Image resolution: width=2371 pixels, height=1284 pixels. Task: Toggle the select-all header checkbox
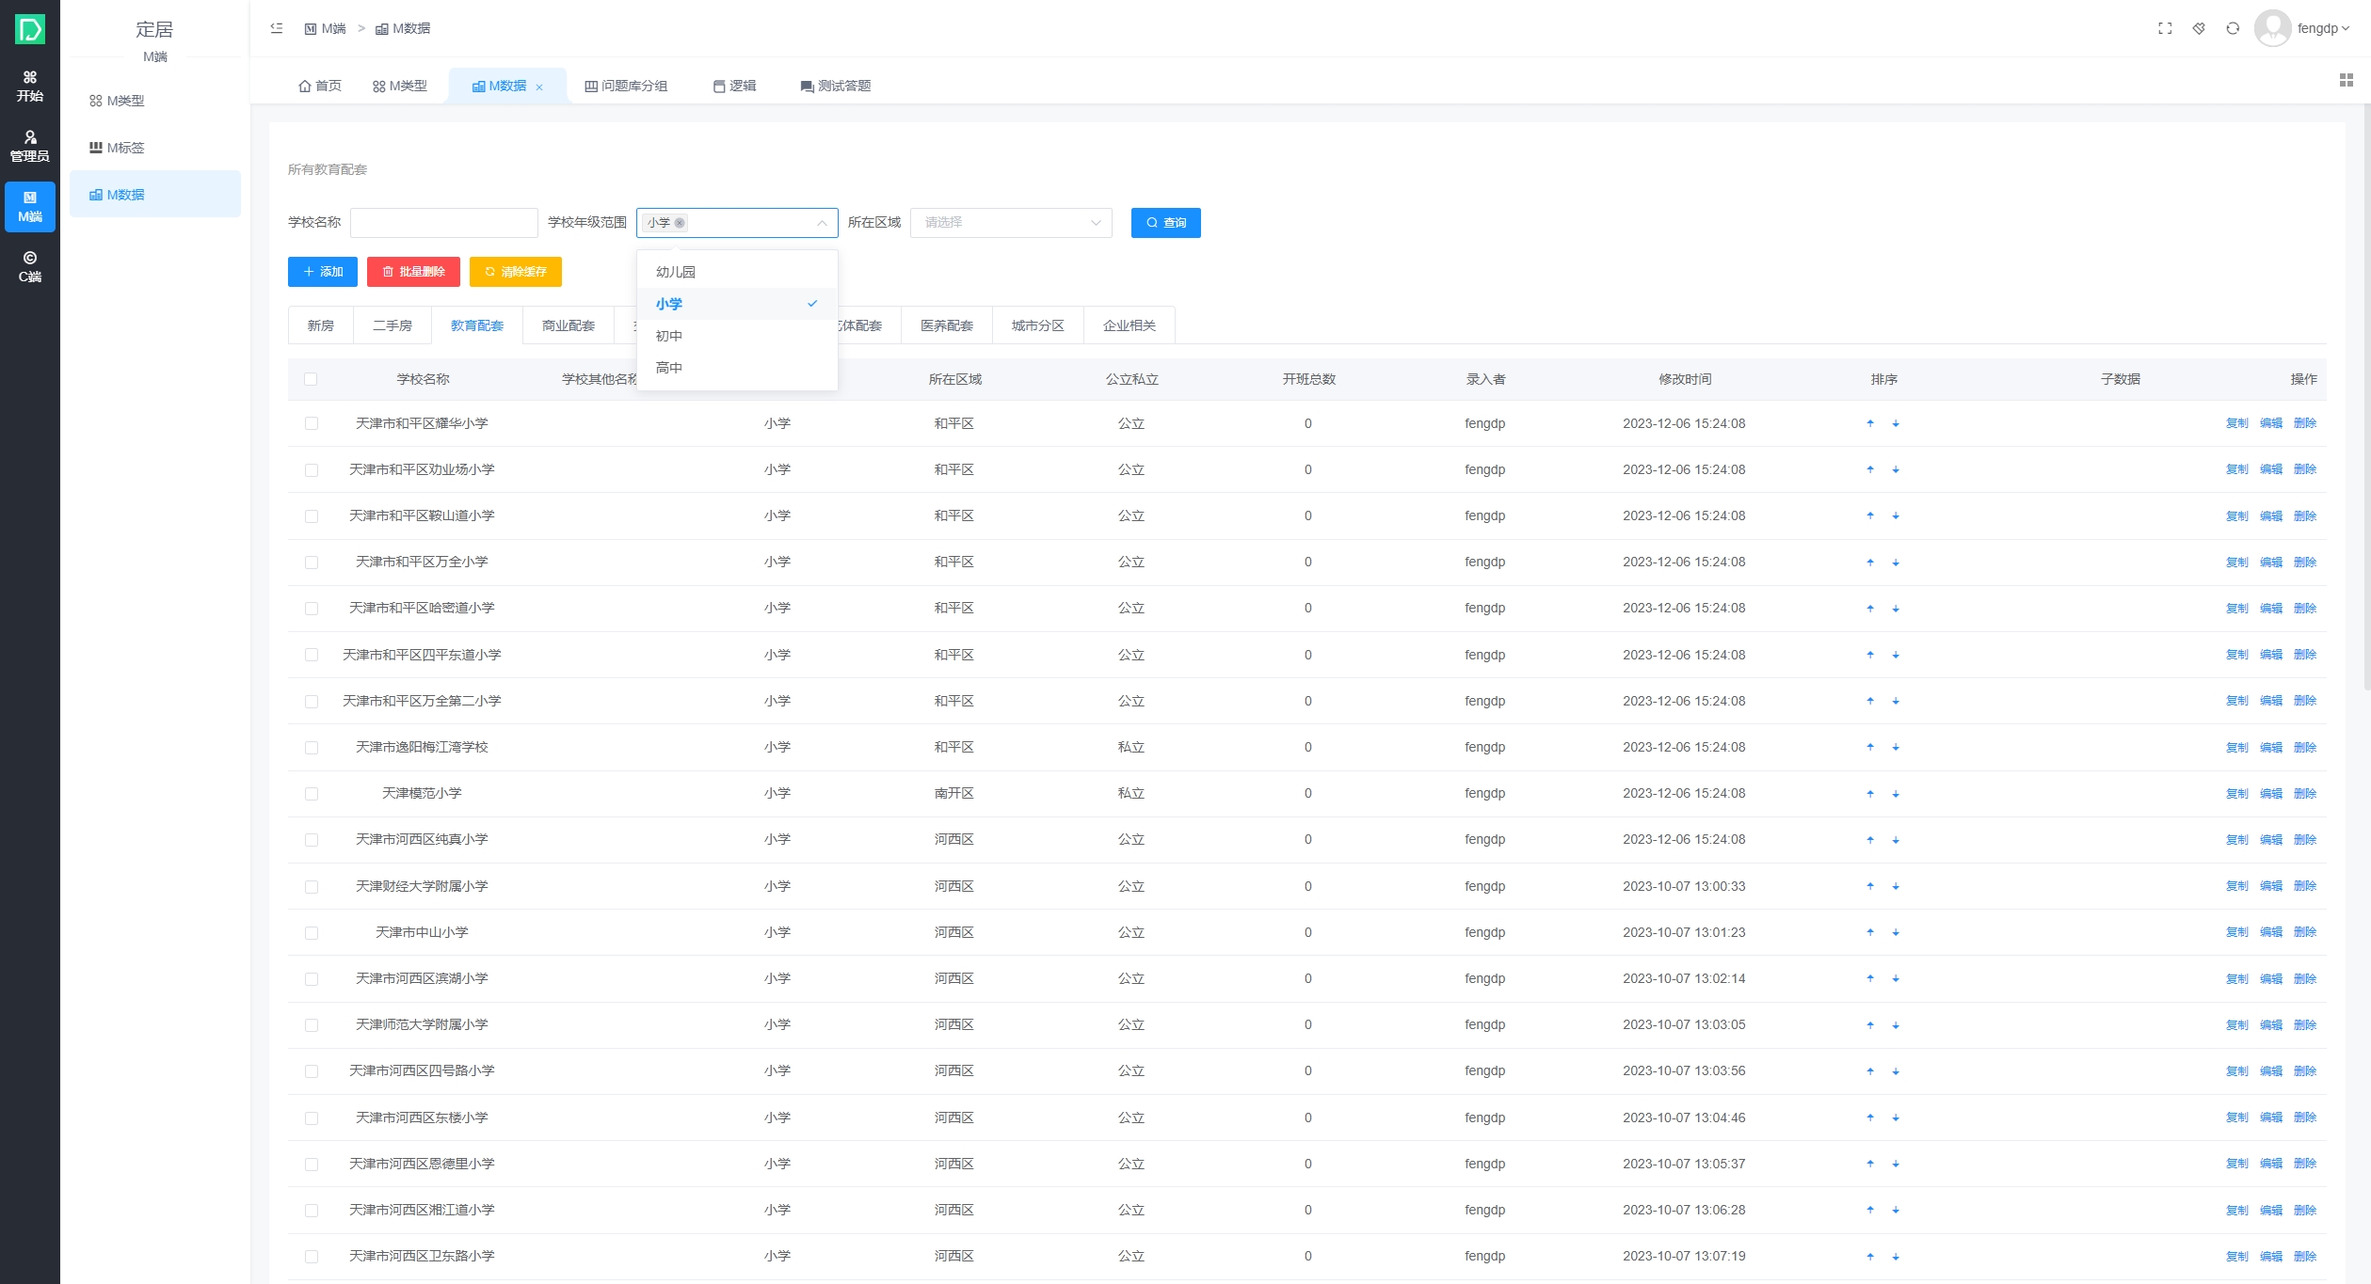pyautogui.click(x=311, y=379)
